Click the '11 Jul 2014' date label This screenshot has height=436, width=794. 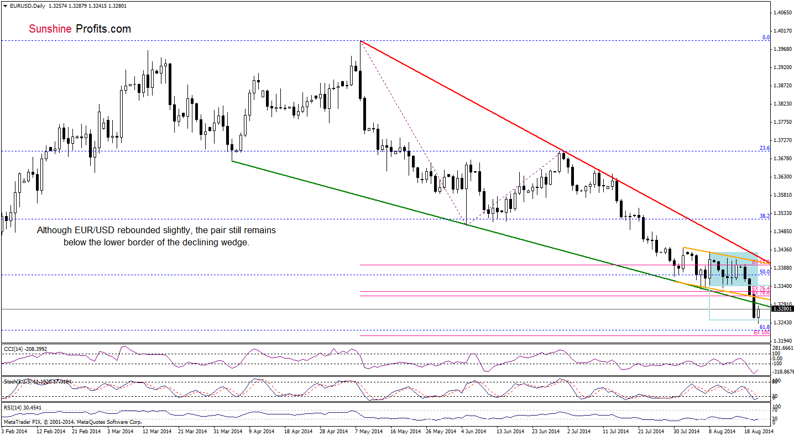617,430
